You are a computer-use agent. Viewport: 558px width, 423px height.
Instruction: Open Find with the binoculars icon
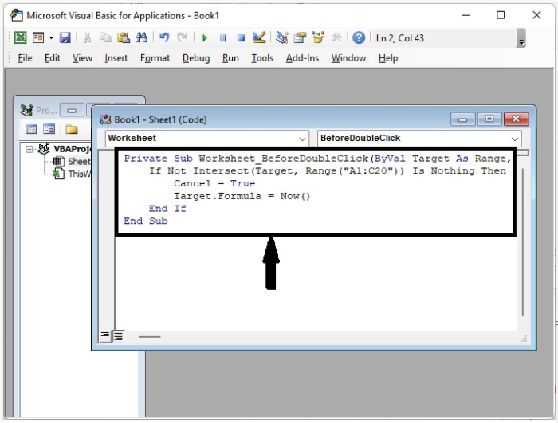pyautogui.click(x=142, y=37)
